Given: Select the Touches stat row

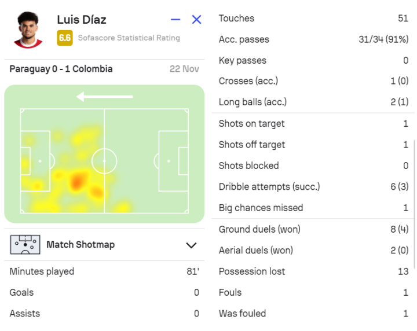Looking at the screenshot, I should pyautogui.click(x=313, y=19).
